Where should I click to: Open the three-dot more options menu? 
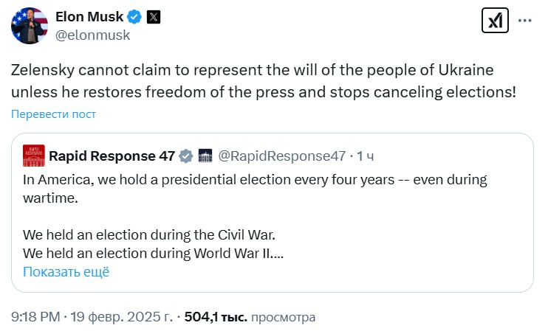coord(525,21)
